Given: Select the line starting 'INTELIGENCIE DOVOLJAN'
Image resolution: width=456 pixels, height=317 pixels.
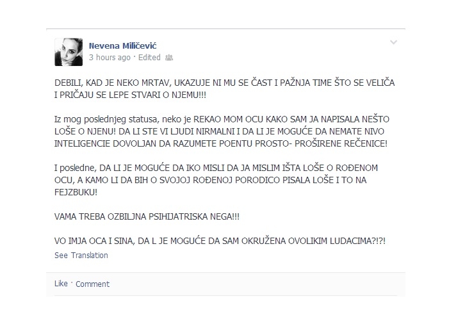Looking at the screenshot, I should 221,143.
